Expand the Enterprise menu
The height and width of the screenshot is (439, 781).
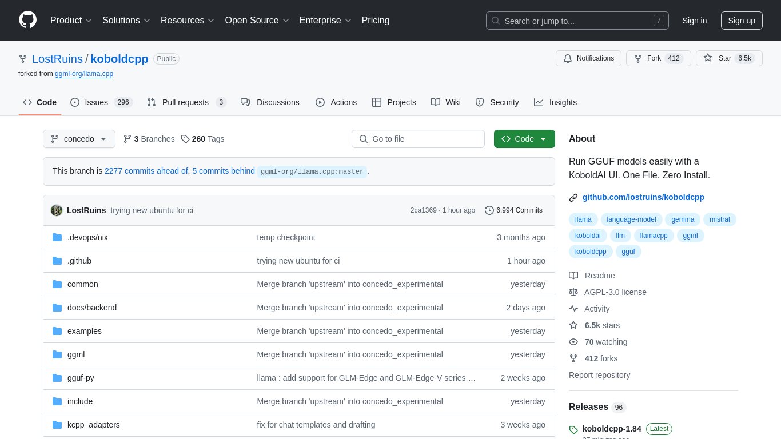(325, 21)
